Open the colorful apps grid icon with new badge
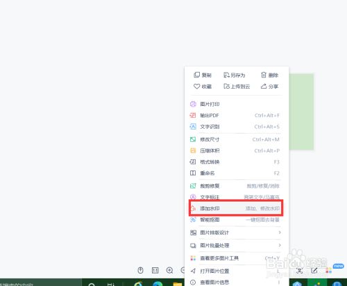Image resolution: width=347 pixels, height=286 pixels. pyautogui.click(x=329, y=270)
